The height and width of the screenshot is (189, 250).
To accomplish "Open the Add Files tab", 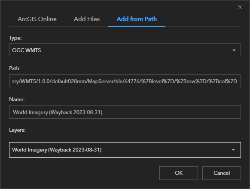I will 87,19.
